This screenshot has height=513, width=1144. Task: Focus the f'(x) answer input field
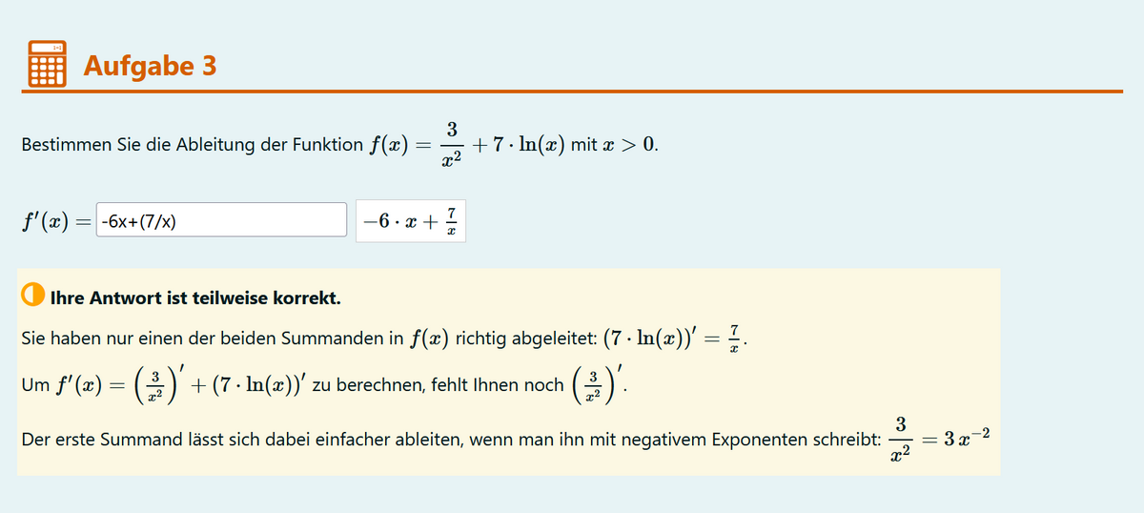pyautogui.click(x=221, y=220)
